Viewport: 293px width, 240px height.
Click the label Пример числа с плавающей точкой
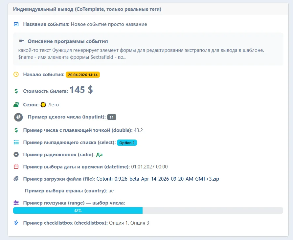click(x=78, y=130)
